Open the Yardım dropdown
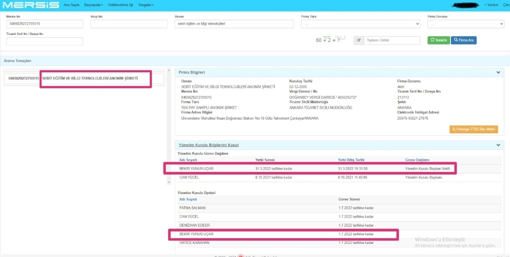510x257 pixels. pyautogui.click(x=491, y=5)
